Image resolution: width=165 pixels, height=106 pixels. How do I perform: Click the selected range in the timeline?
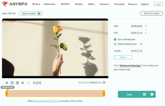(55, 93)
